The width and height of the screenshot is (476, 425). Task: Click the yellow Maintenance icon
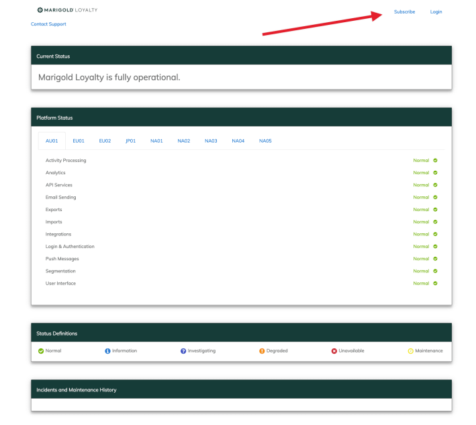[410, 351]
